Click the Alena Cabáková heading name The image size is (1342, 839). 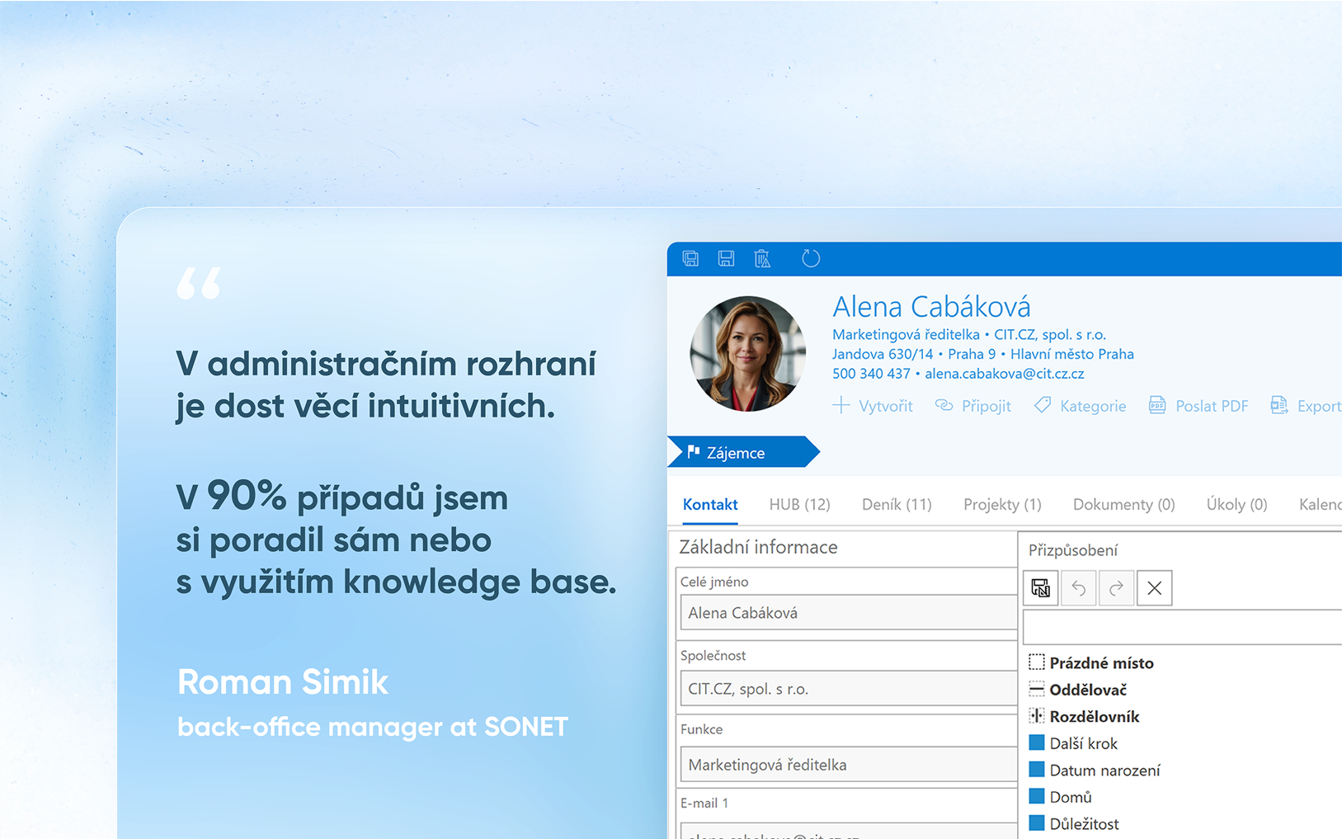[931, 307]
